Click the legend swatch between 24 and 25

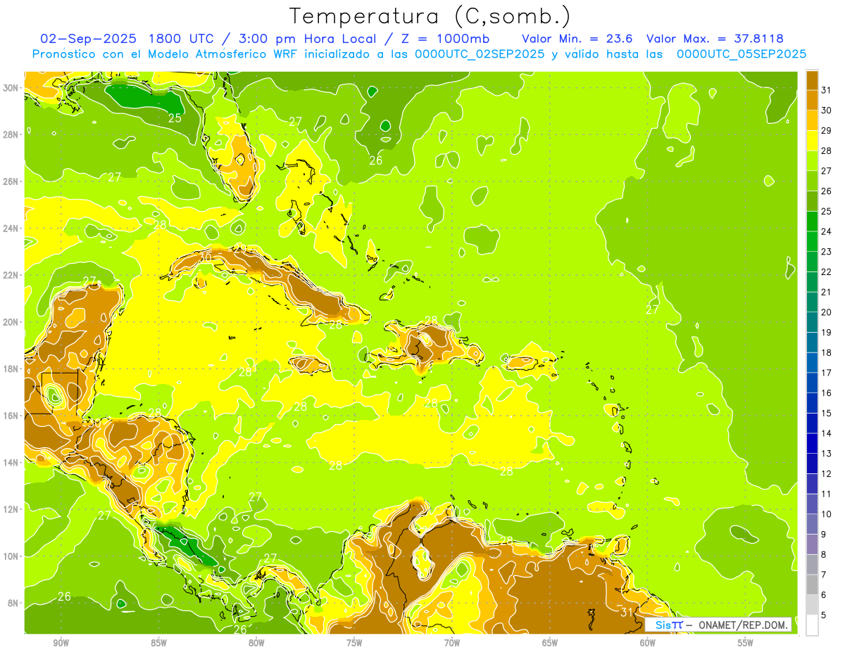point(812,221)
